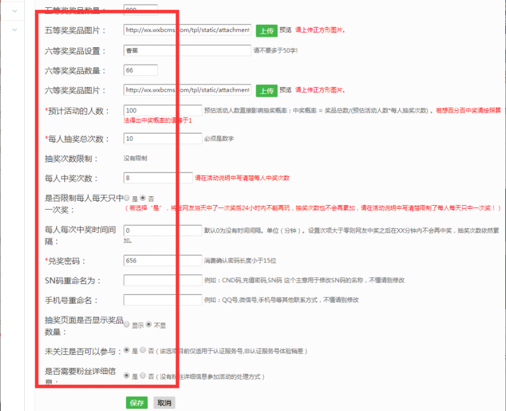Click label *每人抽奖总次数：

click(x=78, y=139)
